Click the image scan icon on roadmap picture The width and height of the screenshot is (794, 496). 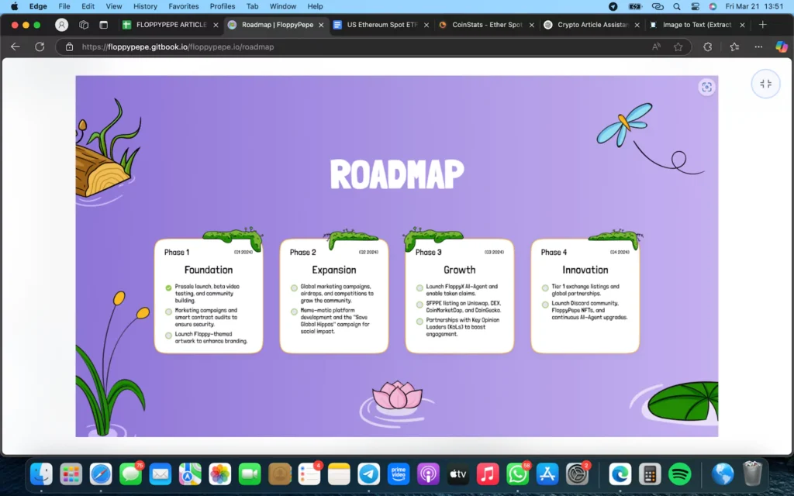click(x=706, y=87)
